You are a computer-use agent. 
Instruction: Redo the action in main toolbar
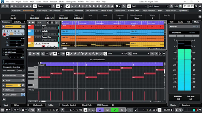click(x=7, y=6)
